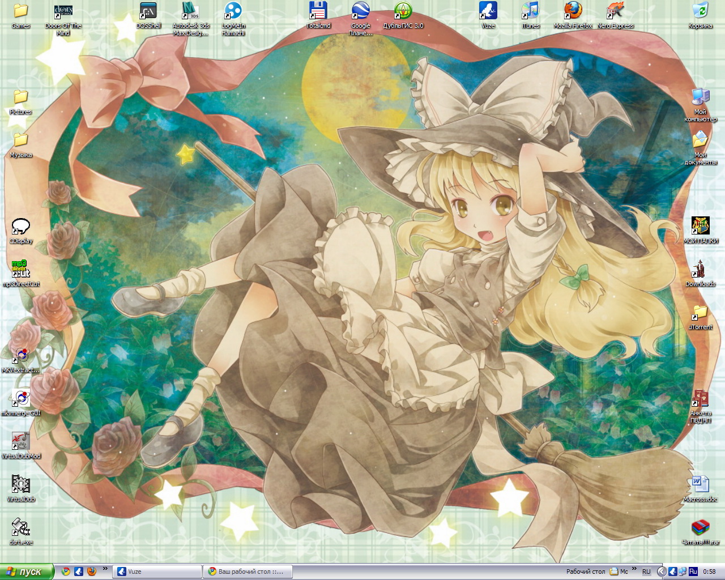Switch to Ваш рабочий стол Chrome window
The width and height of the screenshot is (725, 580).
coord(247,572)
